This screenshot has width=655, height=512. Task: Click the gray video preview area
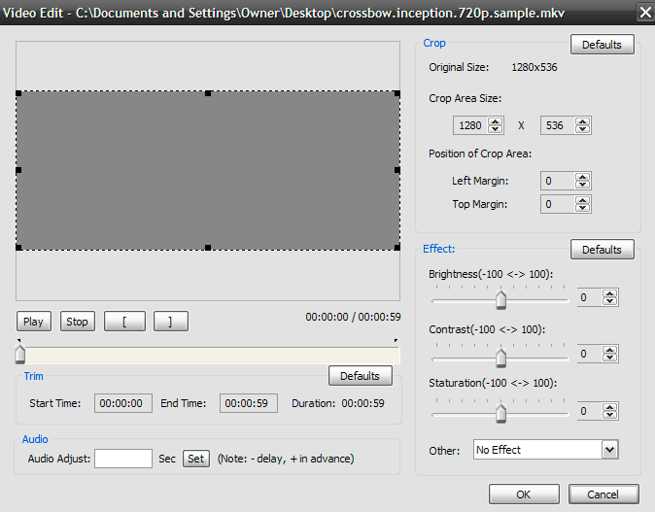pos(208,170)
